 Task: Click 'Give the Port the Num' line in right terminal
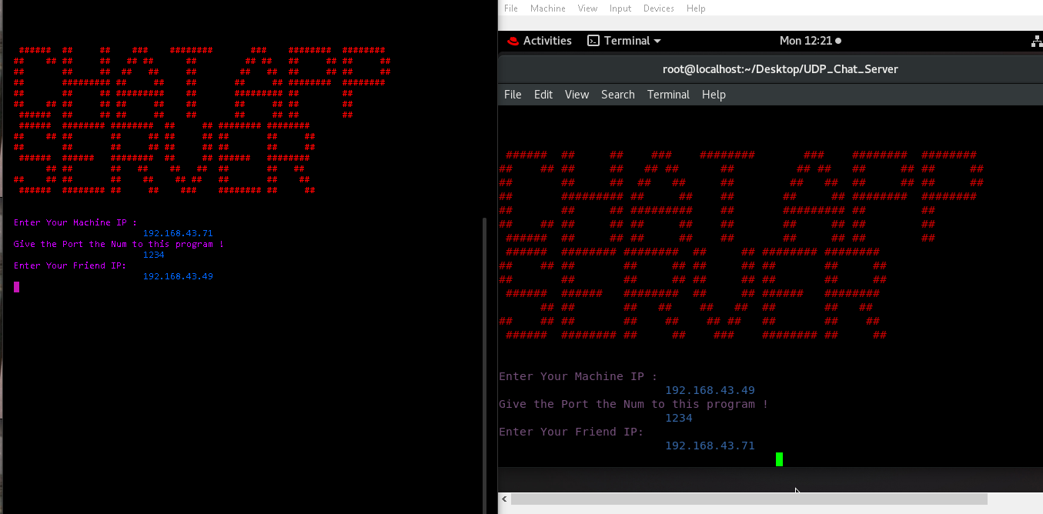pyautogui.click(x=633, y=404)
